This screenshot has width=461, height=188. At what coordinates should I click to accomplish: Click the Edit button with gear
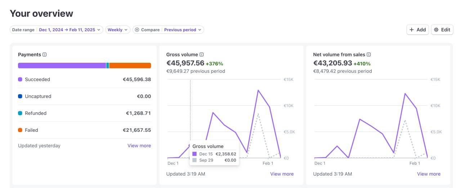[x=442, y=30]
